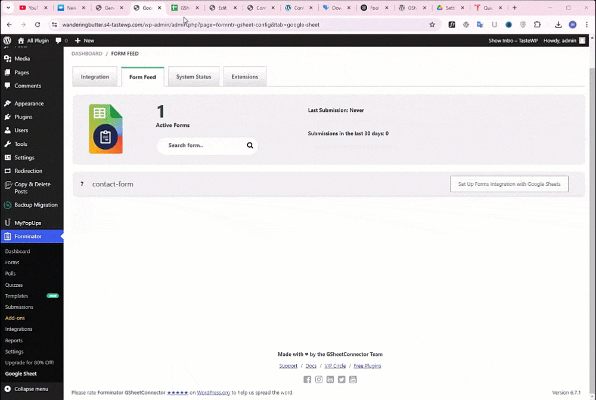Open the Google Sheet submenu item
This screenshot has height=400, width=596.
click(x=21, y=373)
